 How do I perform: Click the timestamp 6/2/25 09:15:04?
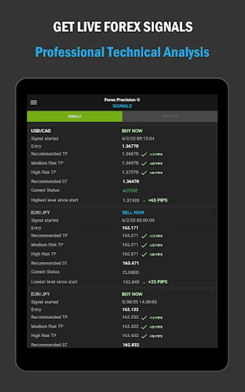click(x=138, y=139)
